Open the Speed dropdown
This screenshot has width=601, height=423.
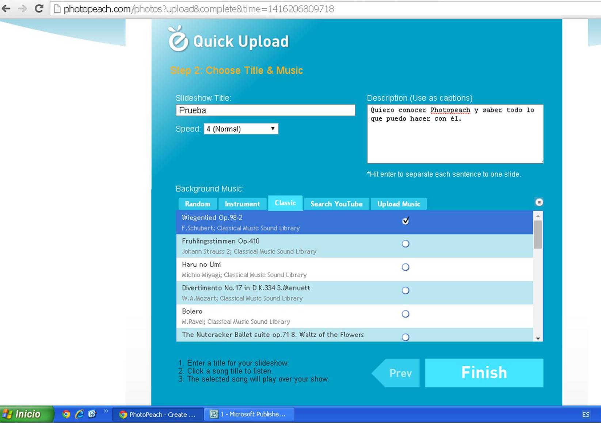241,129
